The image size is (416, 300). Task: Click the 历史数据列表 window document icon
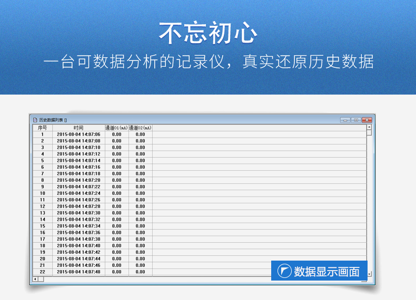tap(35, 120)
